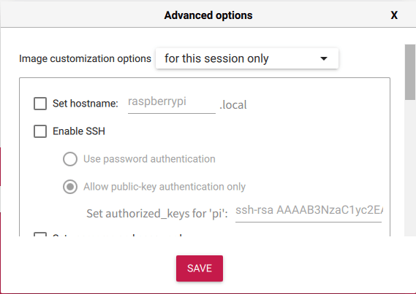Click "Allow public-key authentication only" label text
Viewport: 416px width, 294px height.
click(x=164, y=187)
